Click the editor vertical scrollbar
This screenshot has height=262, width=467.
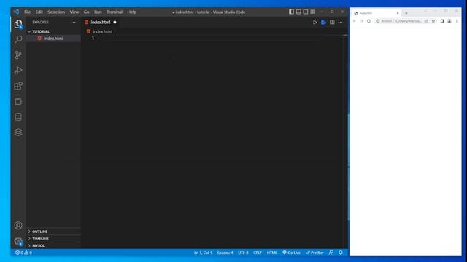[345, 141]
